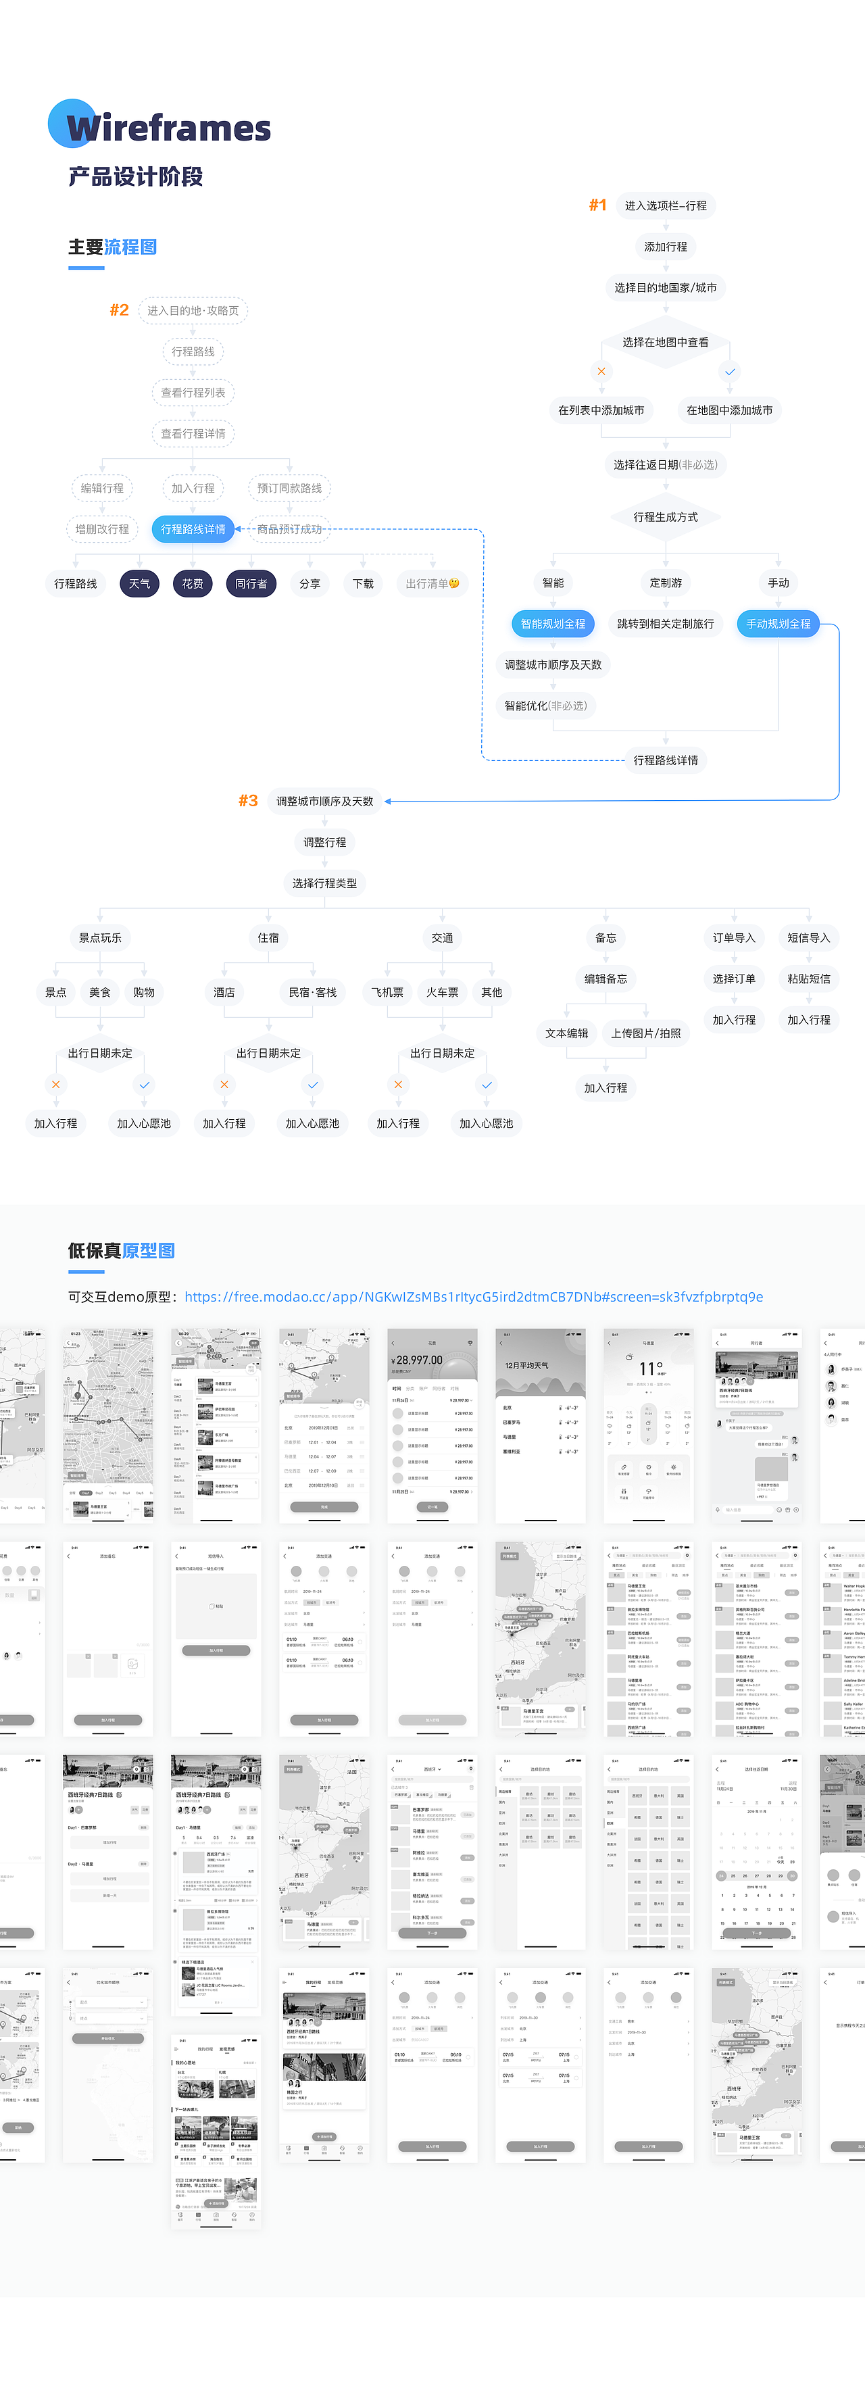
Task: Select the 民宿·客栈 node
Action: click(x=313, y=992)
